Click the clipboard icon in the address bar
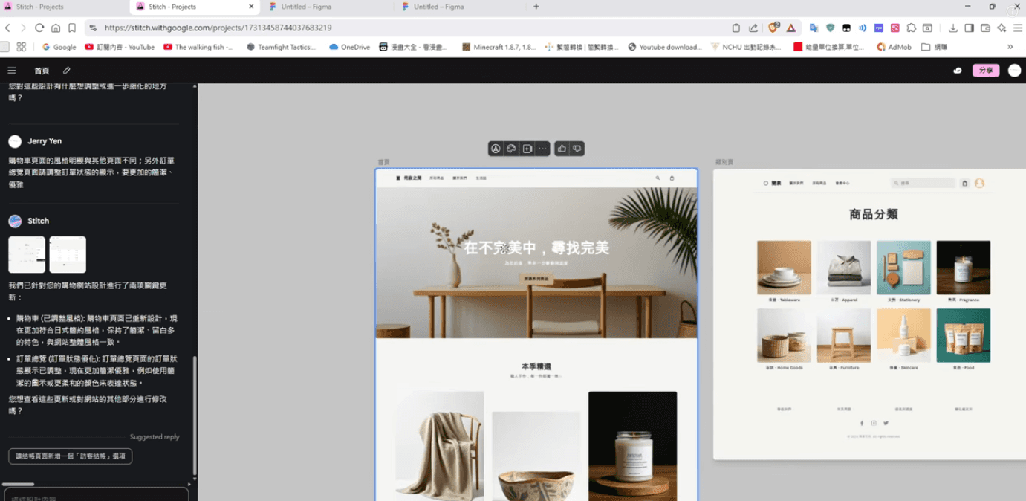This screenshot has width=1026, height=501. [736, 28]
